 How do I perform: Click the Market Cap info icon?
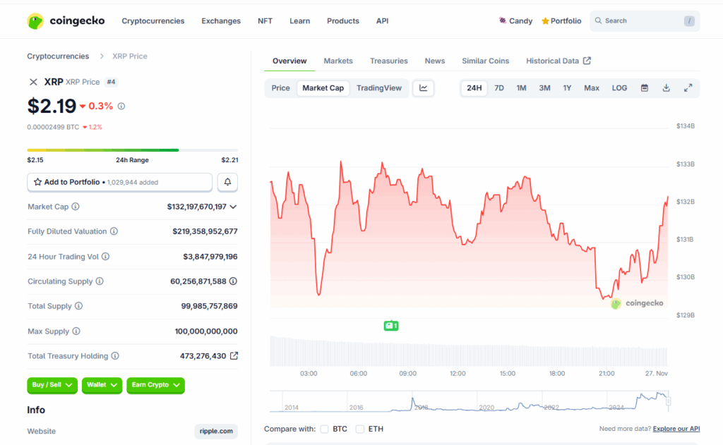76,207
